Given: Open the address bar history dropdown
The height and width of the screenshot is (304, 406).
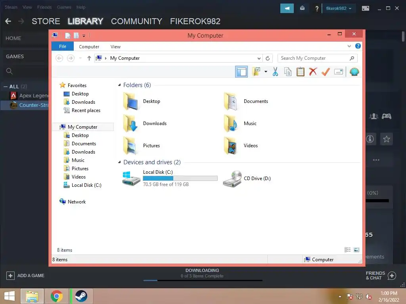Looking at the screenshot, I should pyautogui.click(x=259, y=58).
